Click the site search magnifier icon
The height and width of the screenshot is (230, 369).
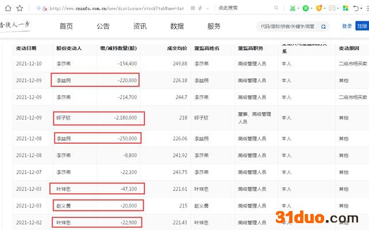click(324, 26)
